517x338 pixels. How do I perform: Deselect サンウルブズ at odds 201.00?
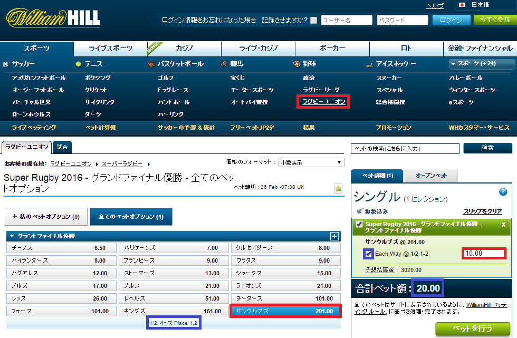point(286,311)
